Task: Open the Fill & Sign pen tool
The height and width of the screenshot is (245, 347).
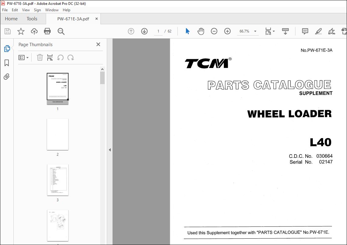Action: point(332,31)
